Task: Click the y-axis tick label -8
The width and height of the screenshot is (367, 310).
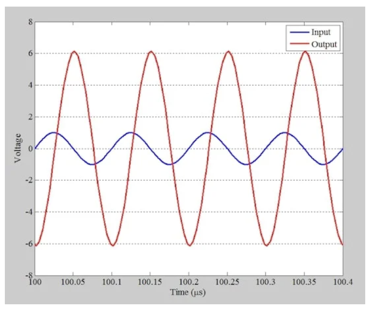Action: click(29, 275)
